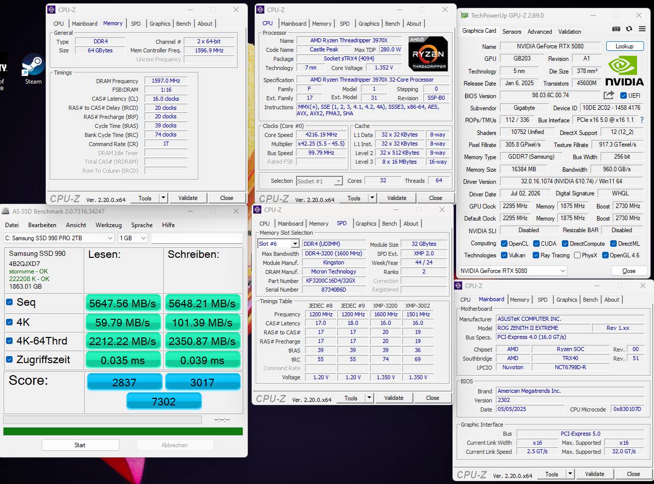Image resolution: width=654 pixels, height=484 pixels.
Task: Refresh GPU-Z data using refresh icon
Action: coord(629,29)
